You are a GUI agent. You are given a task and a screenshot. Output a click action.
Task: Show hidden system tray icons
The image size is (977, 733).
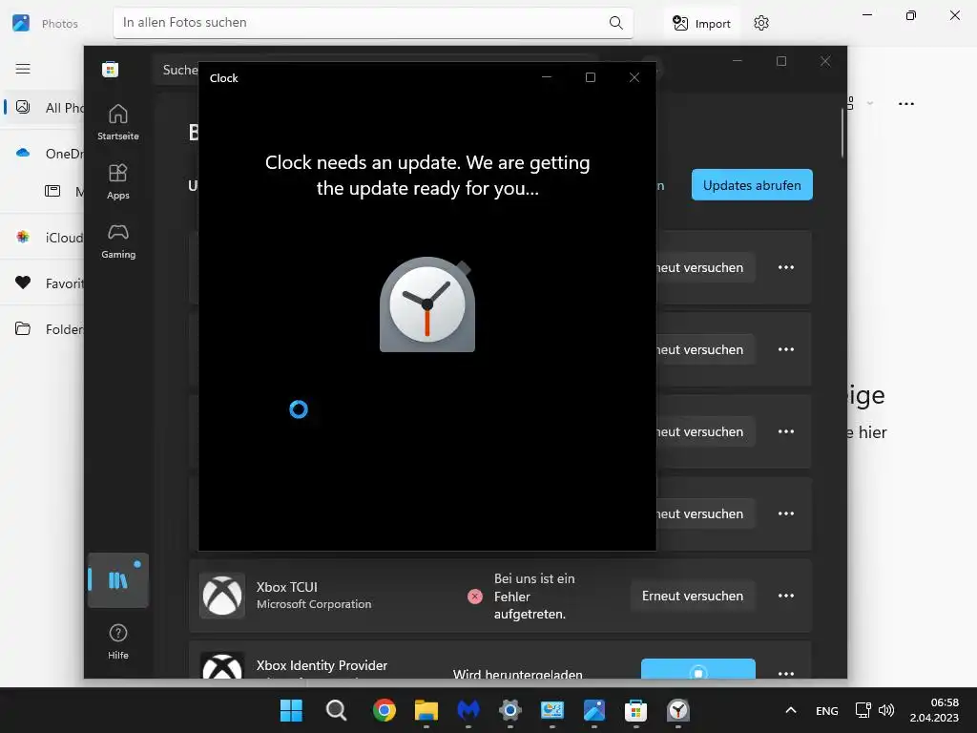pos(791,710)
